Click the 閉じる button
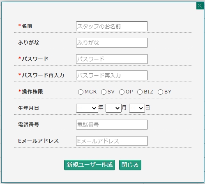This screenshot has width=205, height=184. tap(130, 165)
